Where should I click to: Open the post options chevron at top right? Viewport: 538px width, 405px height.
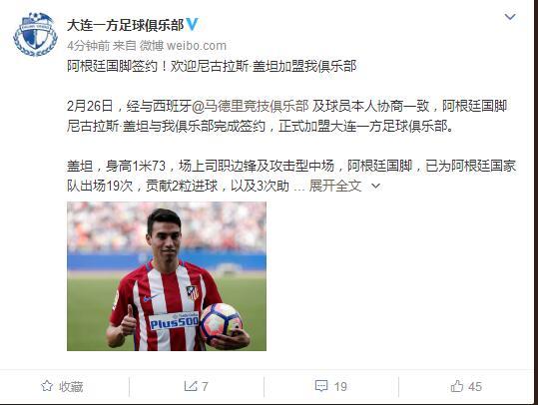pyautogui.click(x=510, y=17)
